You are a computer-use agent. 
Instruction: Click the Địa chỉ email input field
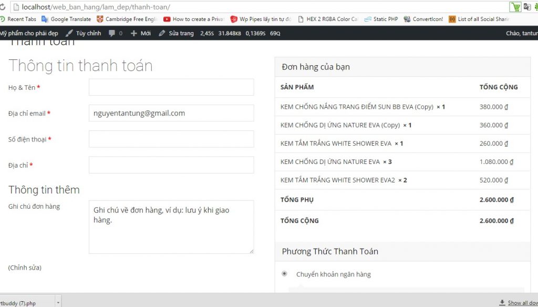171,113
